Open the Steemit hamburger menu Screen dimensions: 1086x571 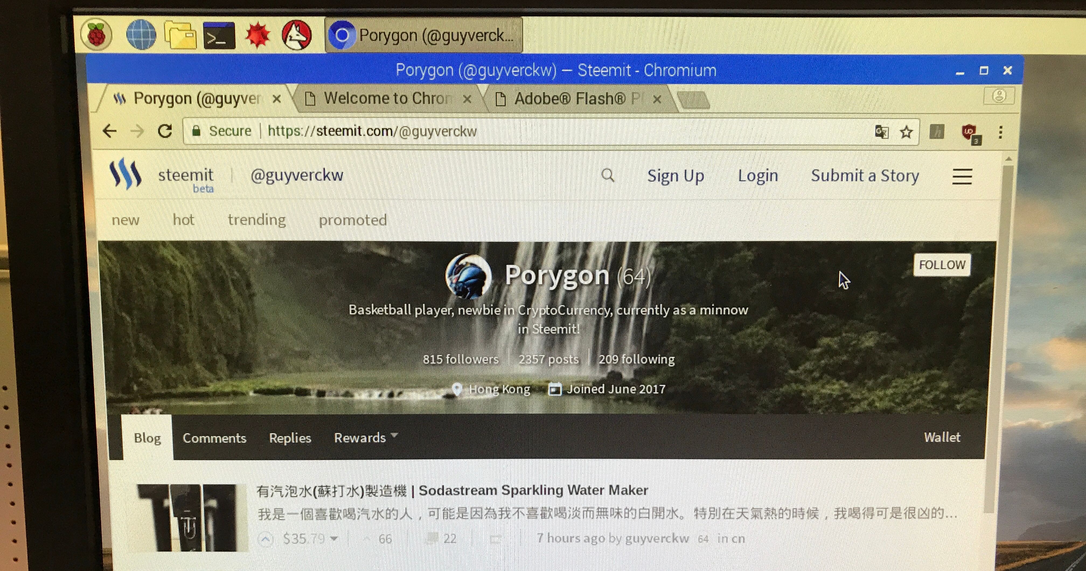[x=962, y=177]
